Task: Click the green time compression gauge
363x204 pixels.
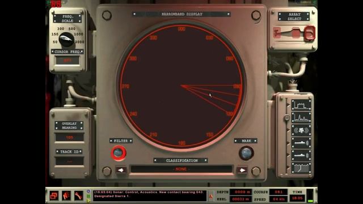Action: coord(310,195)
